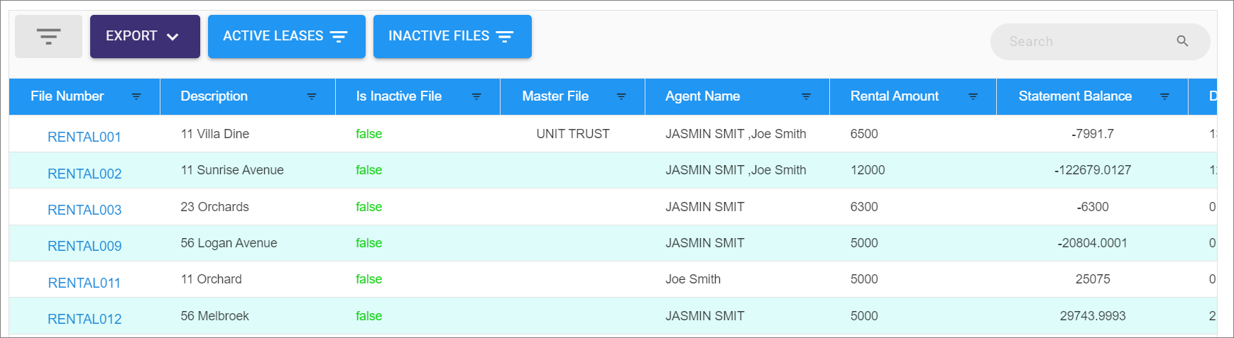Sort by Rental Amount column header
This screenshot has height=338, width=1234.
(895, 96)
